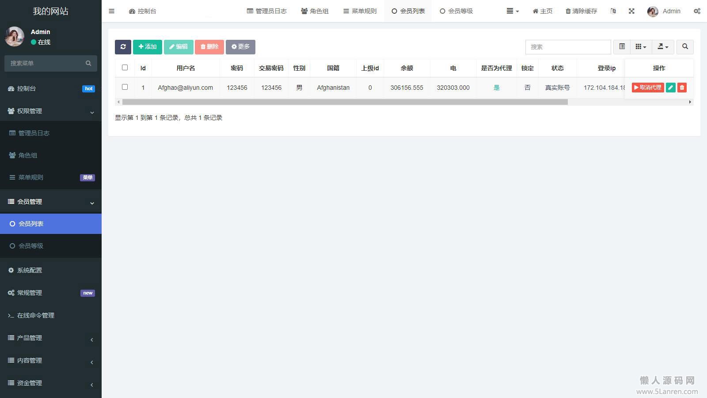Tick the checkbox for row Id 1
Viewport: 707px width, 398px height.
point(125,87)
